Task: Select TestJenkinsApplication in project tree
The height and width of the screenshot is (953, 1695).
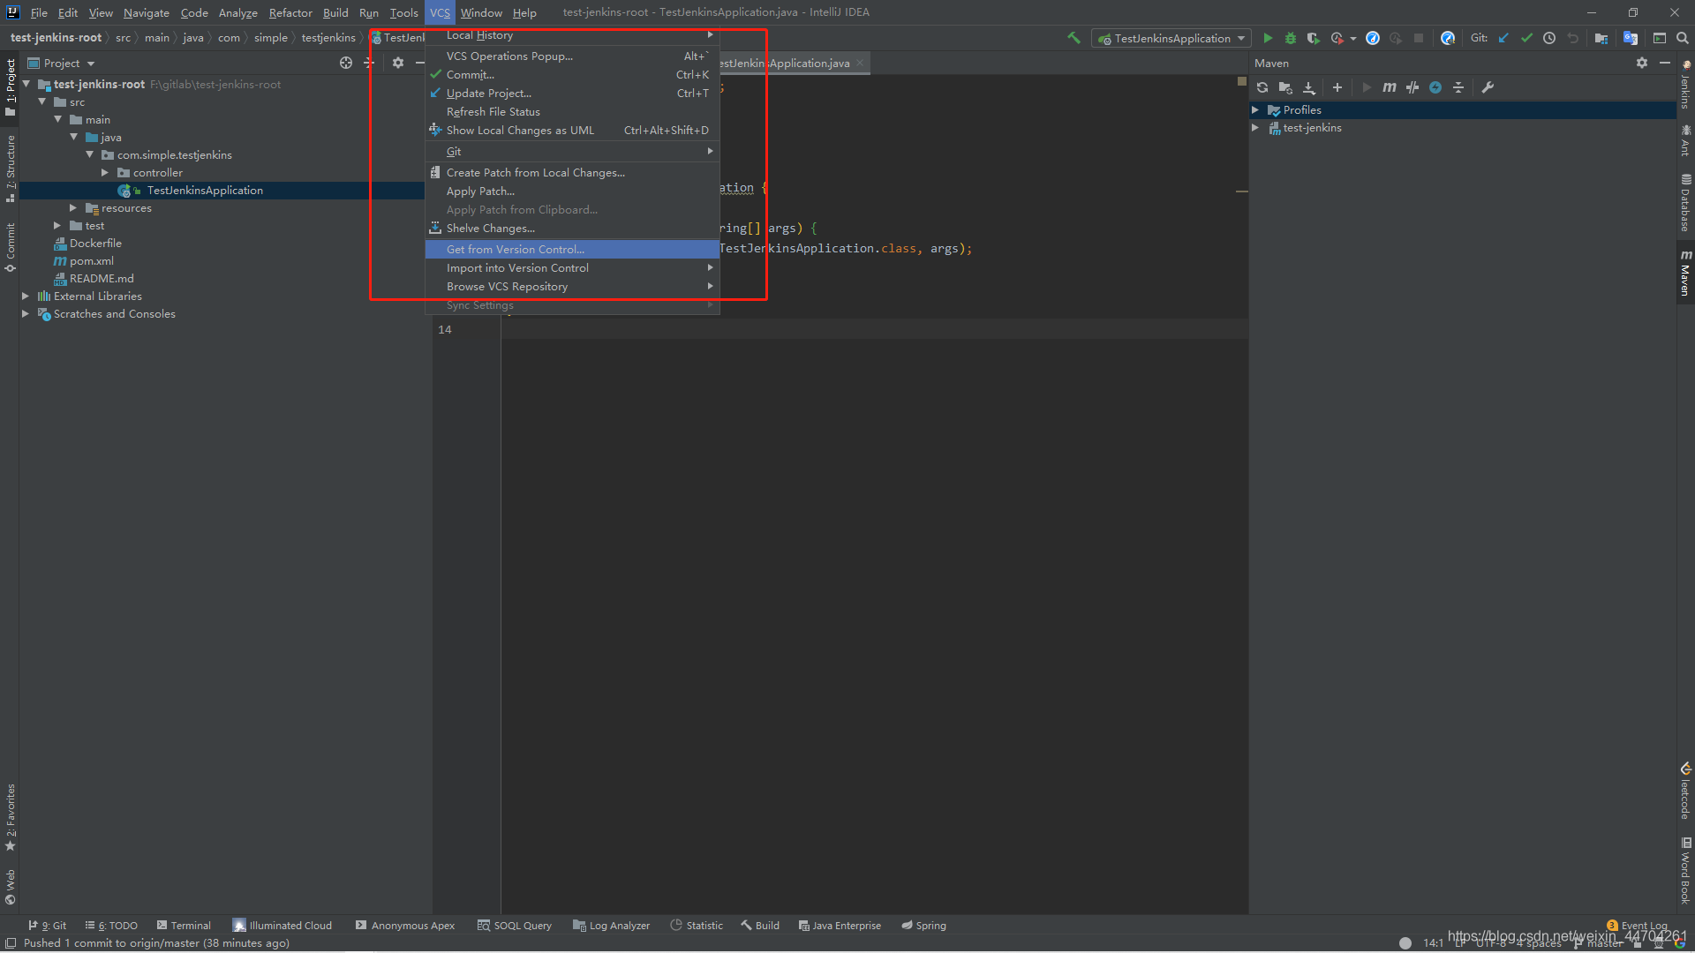Action: coord(205,190)
